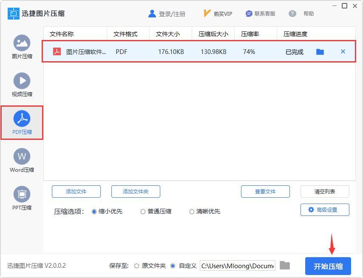Image resolution: width=363 pixels, height=278 pixels.
Task: Open 购买VIP purchase link
Action: 223,14
